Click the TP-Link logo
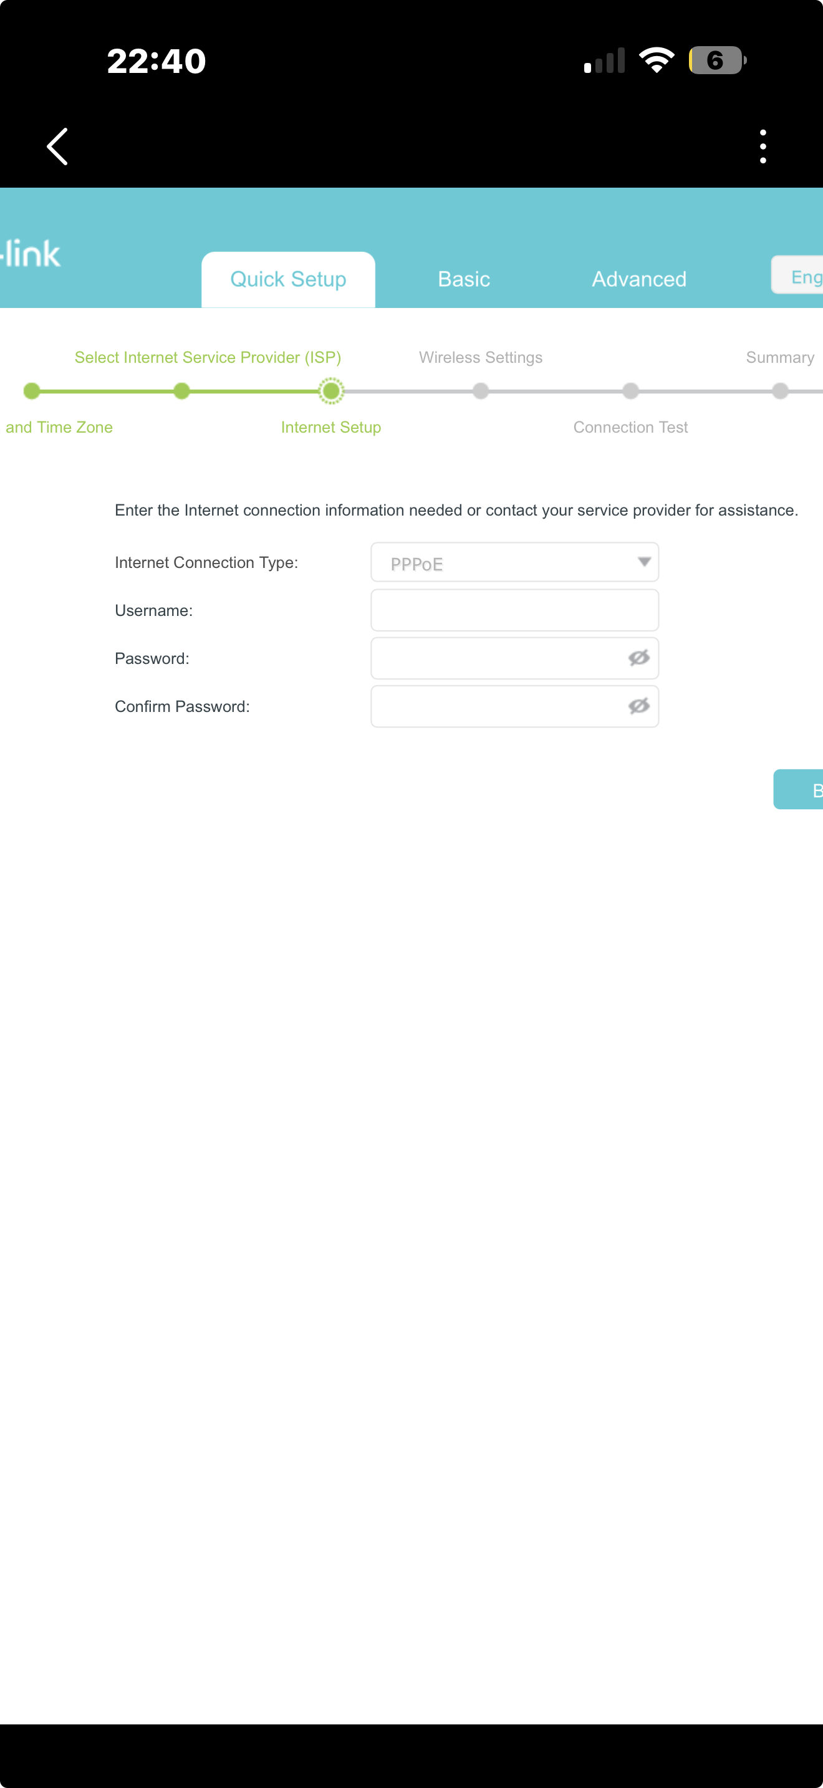This screenshot has height=1788, width=823. pyautogui.click(x=31, y=253)
